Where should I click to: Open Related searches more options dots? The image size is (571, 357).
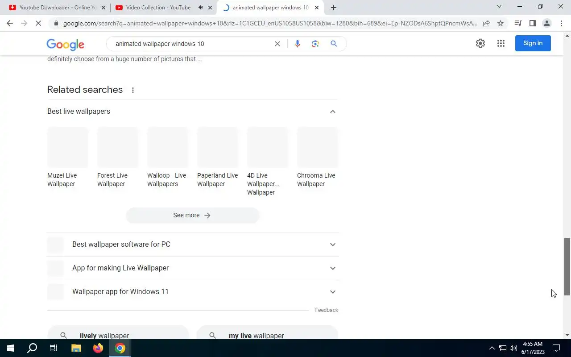tap(133, 90)
